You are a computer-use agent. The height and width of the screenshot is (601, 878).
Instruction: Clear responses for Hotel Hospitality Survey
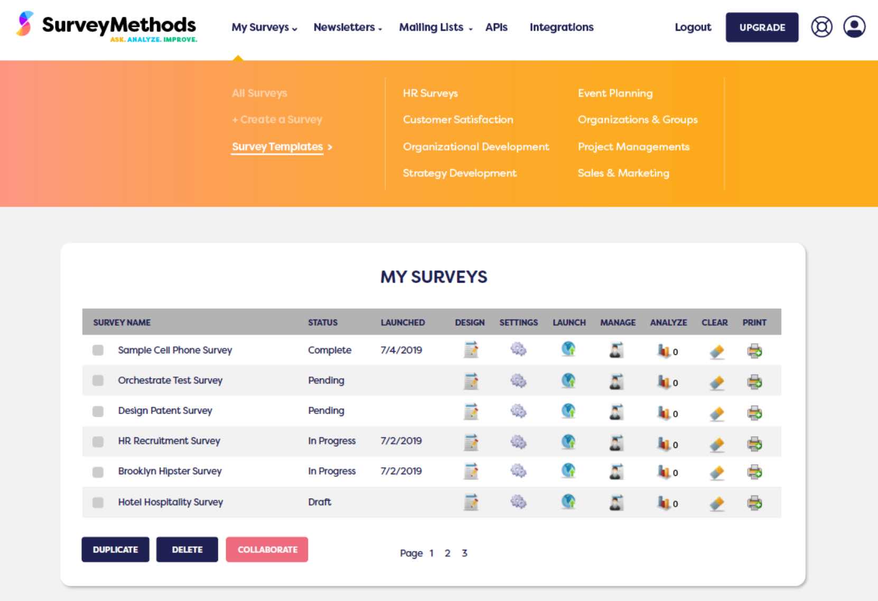tap(717, 503)
